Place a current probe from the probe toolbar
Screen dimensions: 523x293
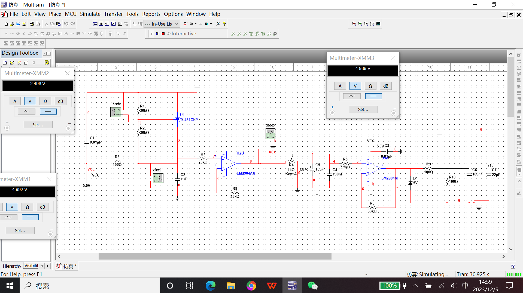[239, 34]
